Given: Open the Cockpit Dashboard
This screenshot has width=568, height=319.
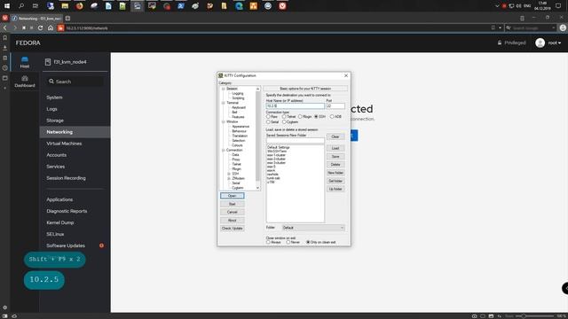Looking at the screenshot, I should click(25, 82).
